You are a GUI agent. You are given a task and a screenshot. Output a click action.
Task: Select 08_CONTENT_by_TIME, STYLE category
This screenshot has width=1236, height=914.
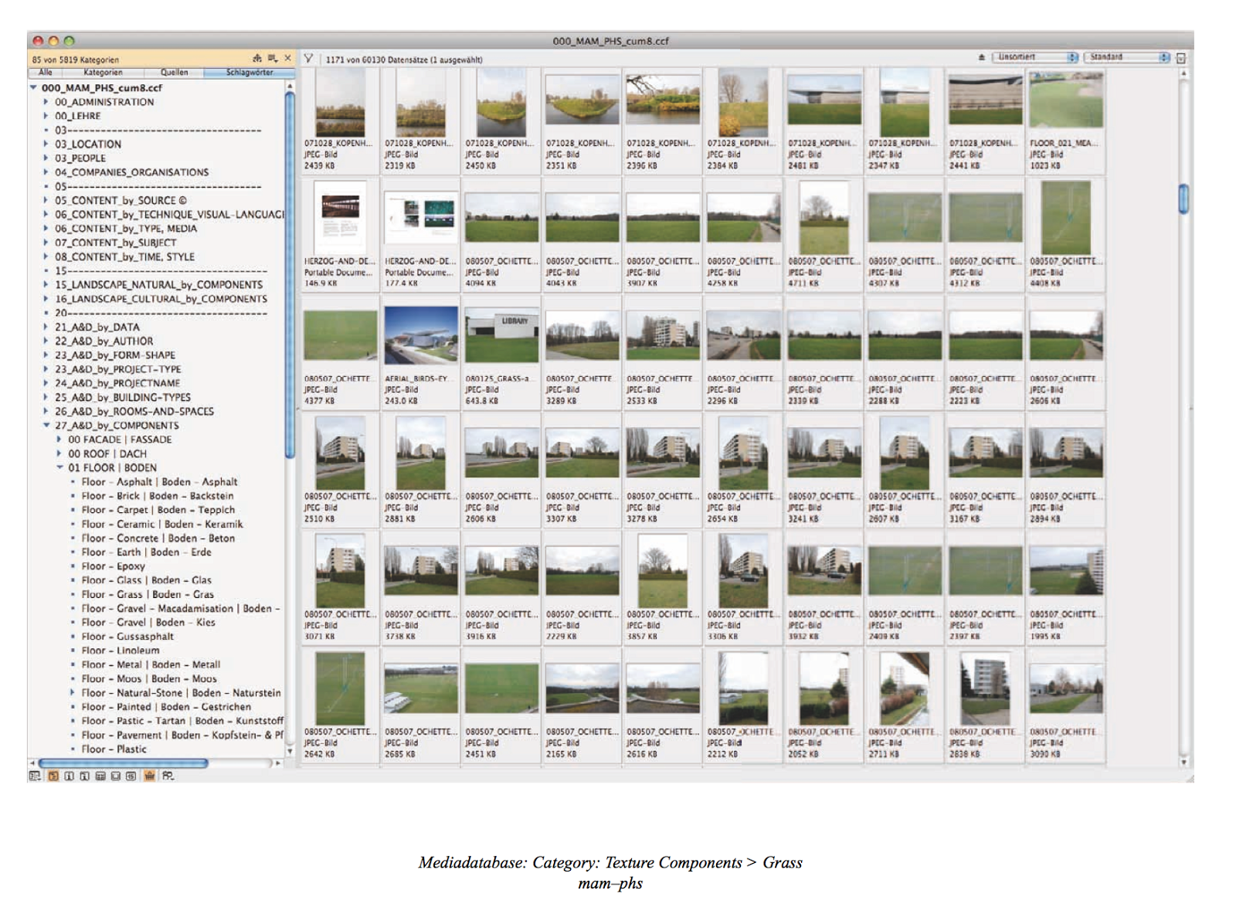tap(124, 257)
